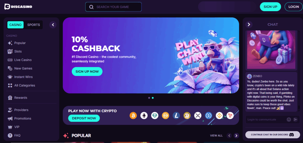Click the Discasino logo
Screen dimensions: 303x143
pyautogui.click(x=18, y=6)
